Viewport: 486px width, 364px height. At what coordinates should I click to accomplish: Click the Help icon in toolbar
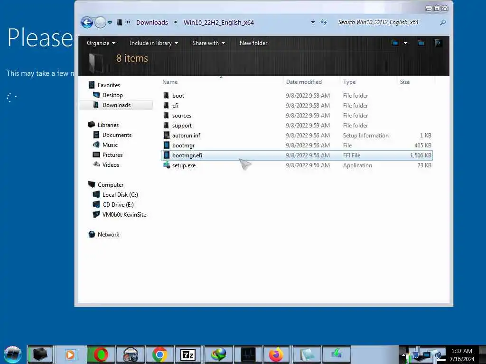point(438,43)
